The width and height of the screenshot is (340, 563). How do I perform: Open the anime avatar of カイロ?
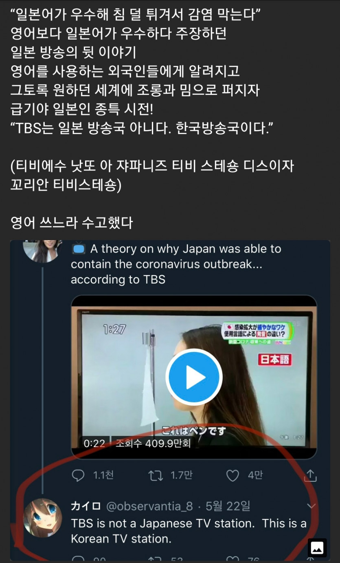pos(43,518)
